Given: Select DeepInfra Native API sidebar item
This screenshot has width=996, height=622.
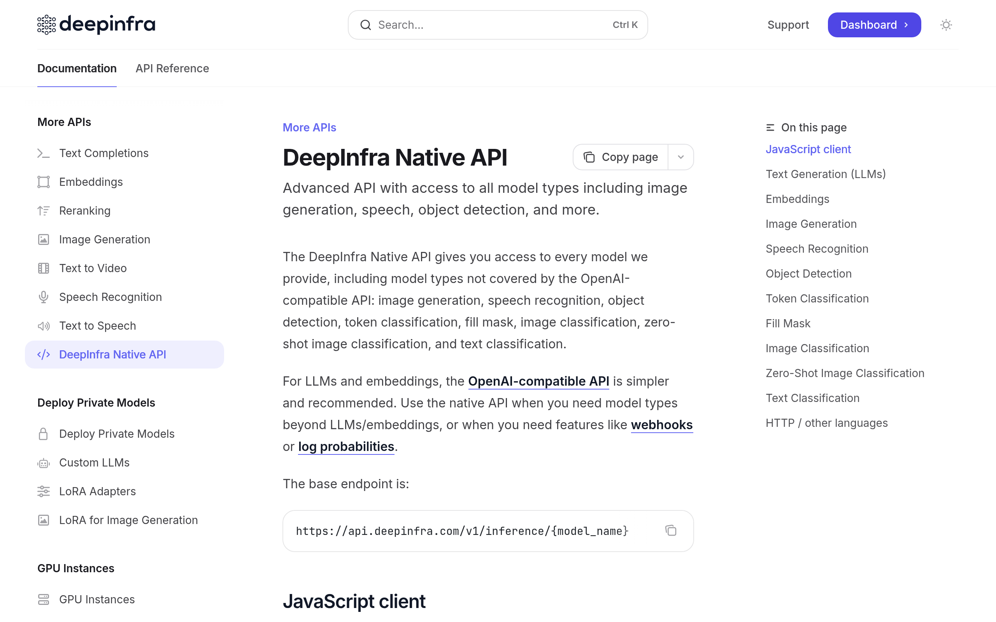Looking at the screenshot, I should click(124, 355).
